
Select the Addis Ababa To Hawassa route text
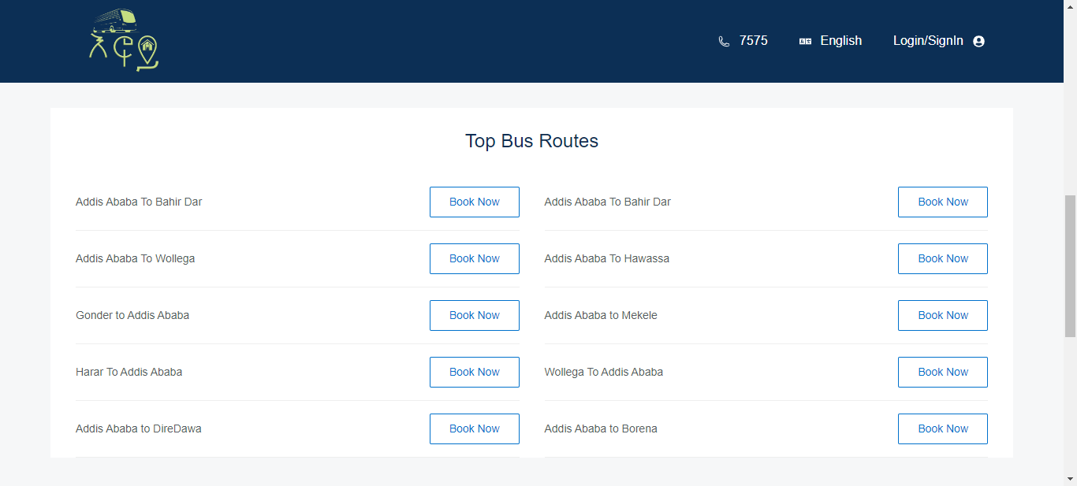click(x=606, y=258)
